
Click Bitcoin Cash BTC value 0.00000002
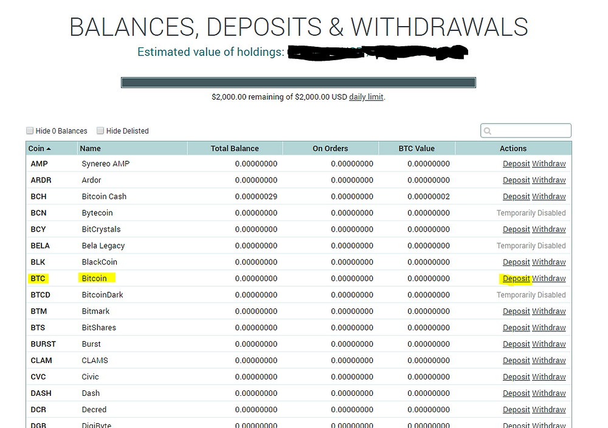point(429,196)
